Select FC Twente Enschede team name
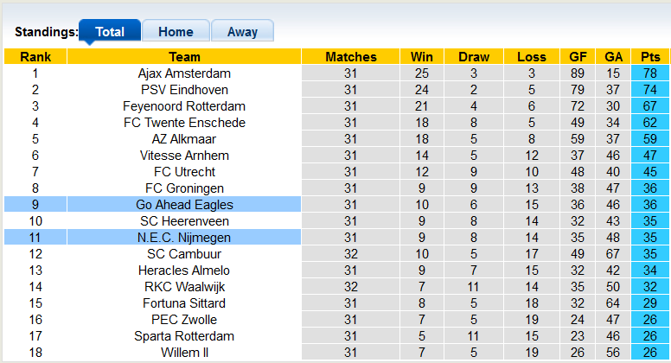Screen dimensions: 671x363 click(x=184, y=123)
